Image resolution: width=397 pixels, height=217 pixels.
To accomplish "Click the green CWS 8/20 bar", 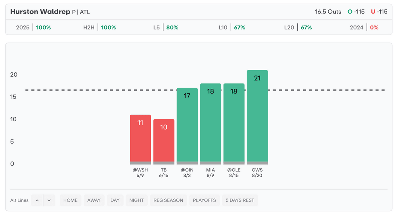I will point(257,117).
